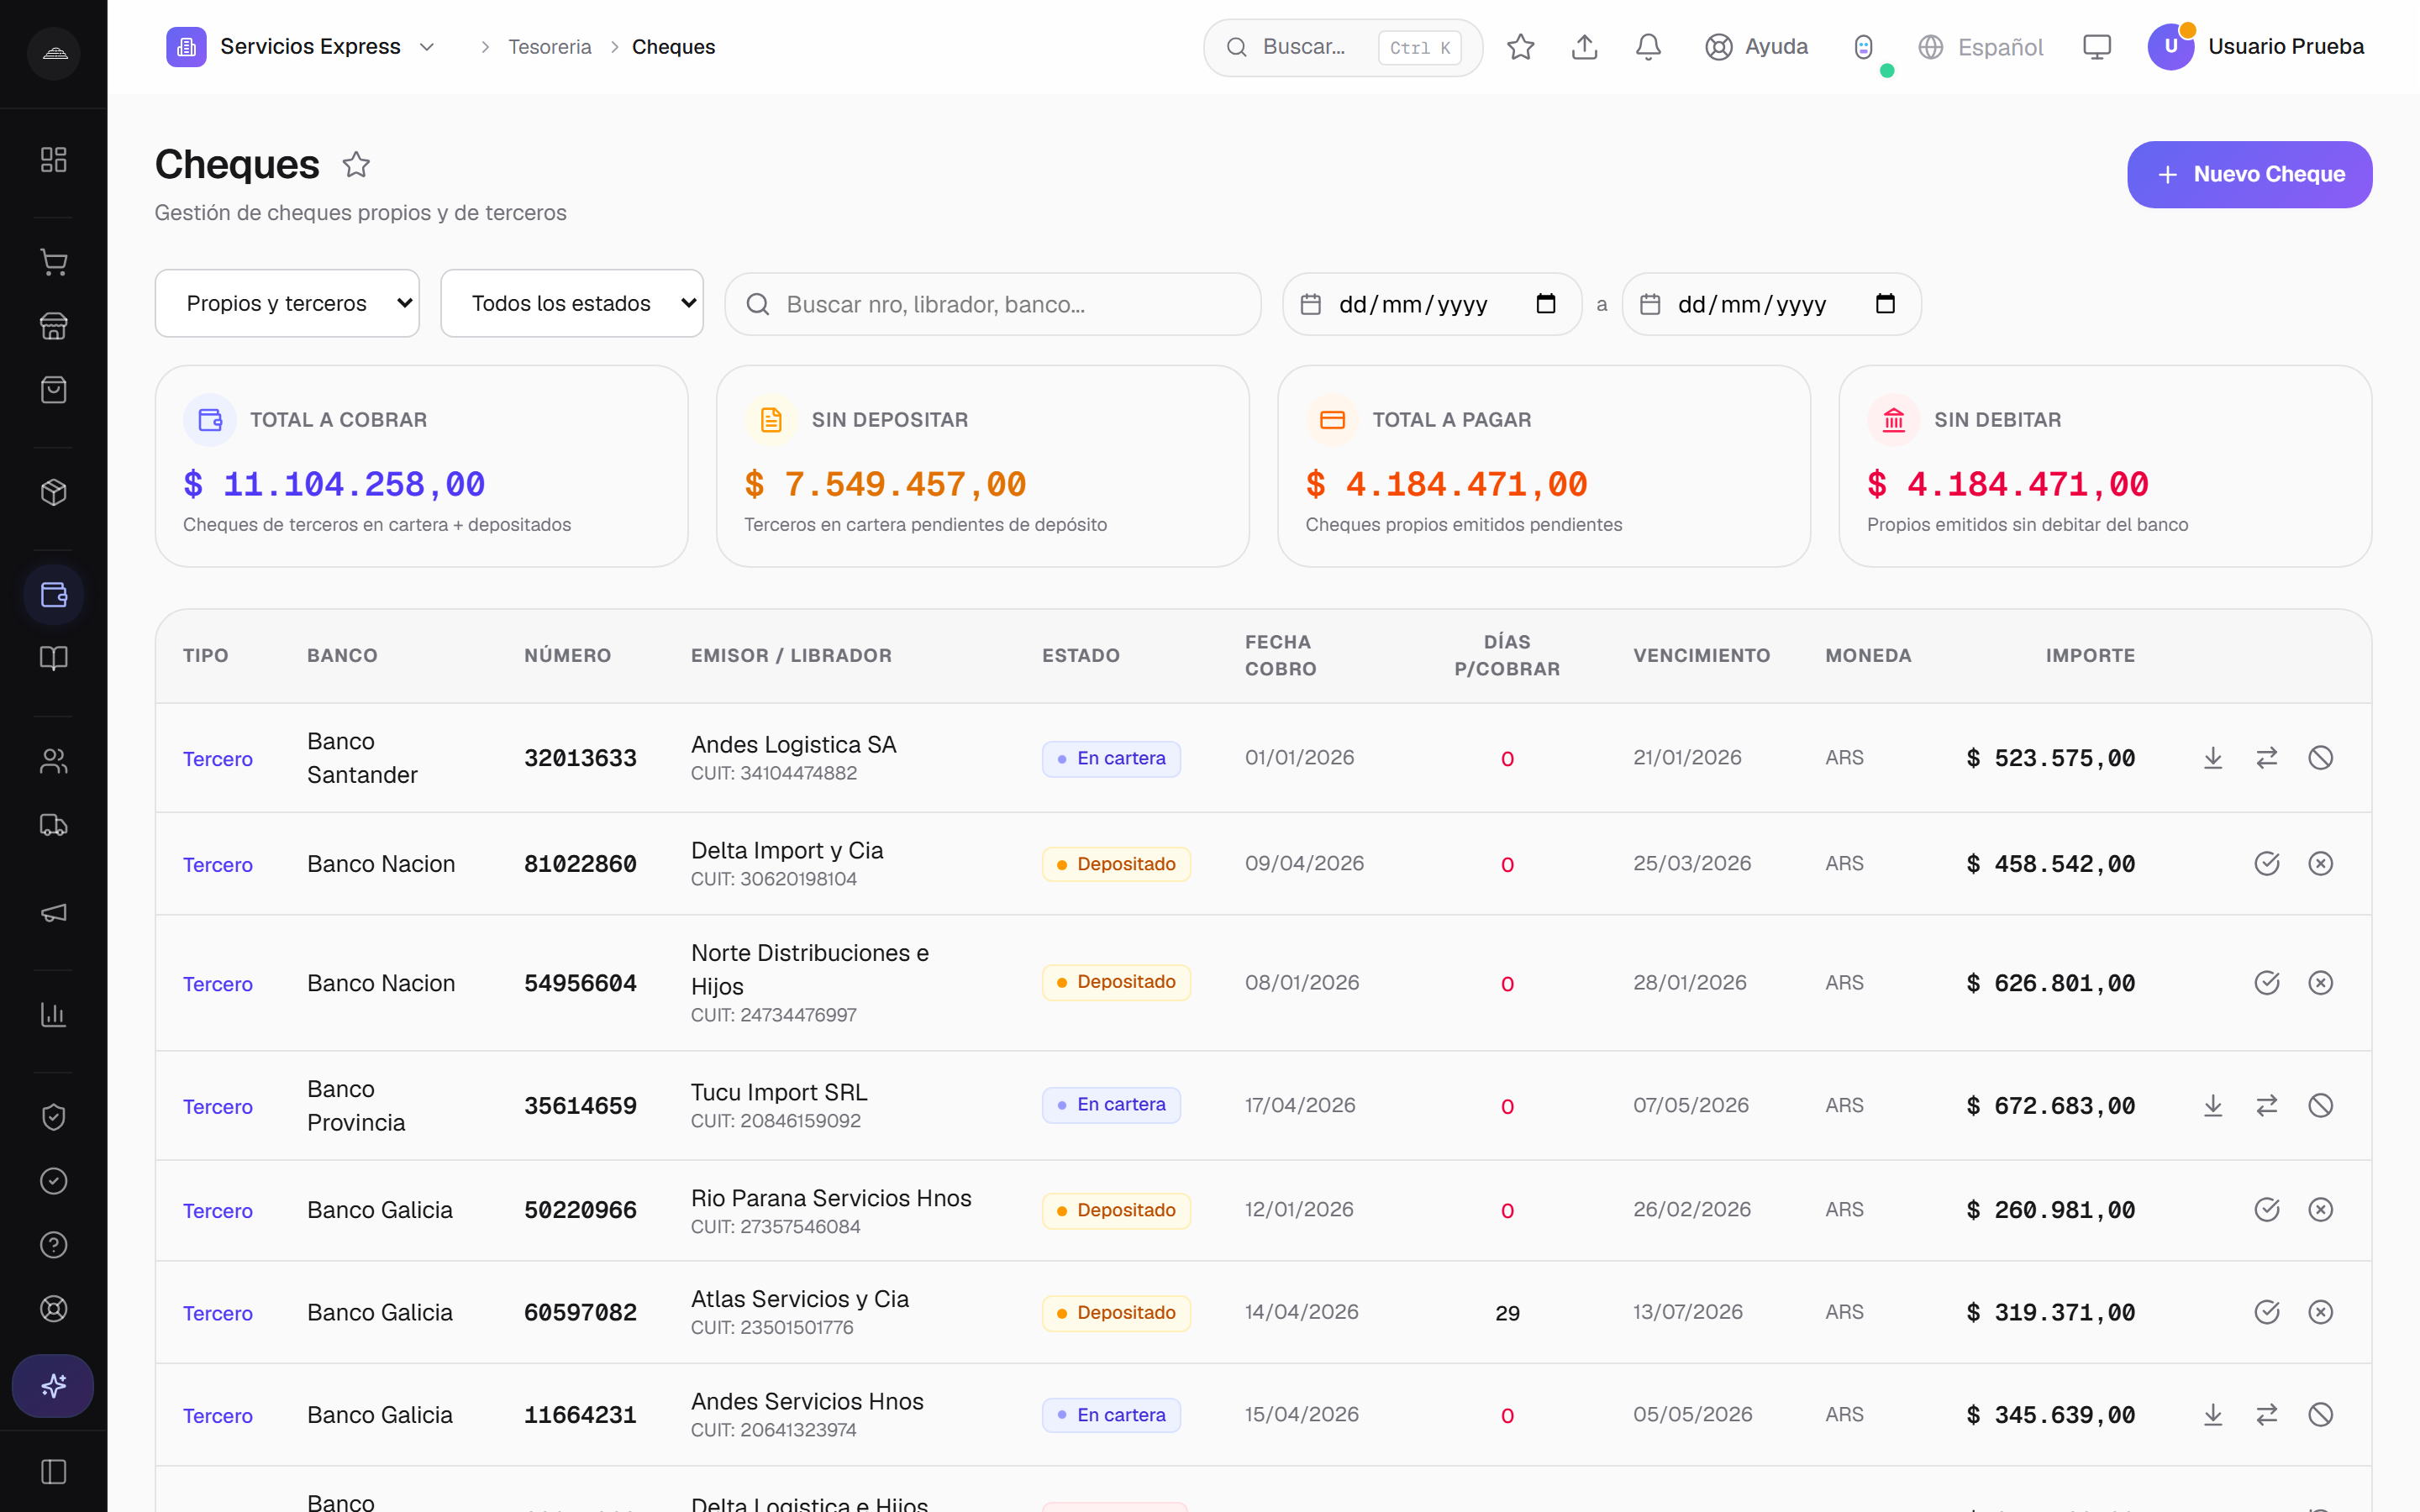
Task: Expand the Servicios Express company selector
Action: 301,47
